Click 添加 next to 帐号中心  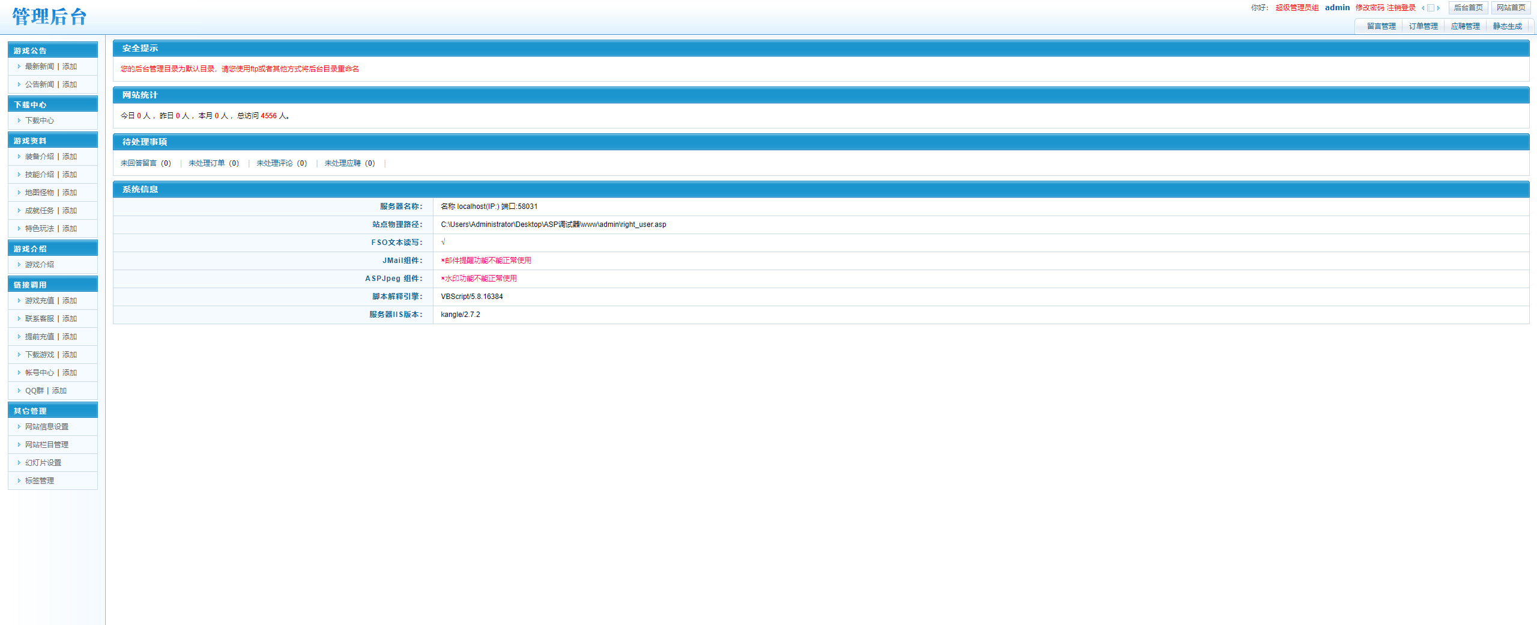(70, 373)
